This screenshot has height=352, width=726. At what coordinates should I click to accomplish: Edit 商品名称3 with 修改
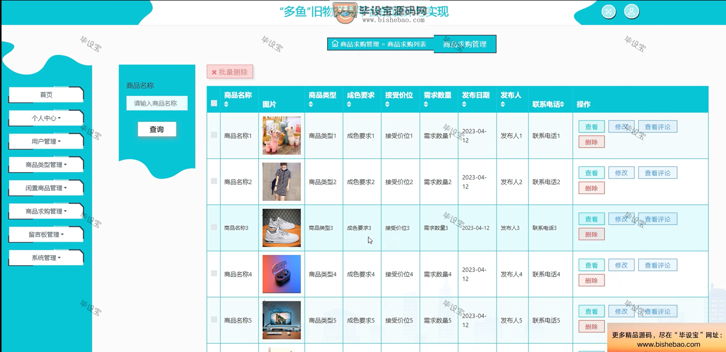coord(621,219)
